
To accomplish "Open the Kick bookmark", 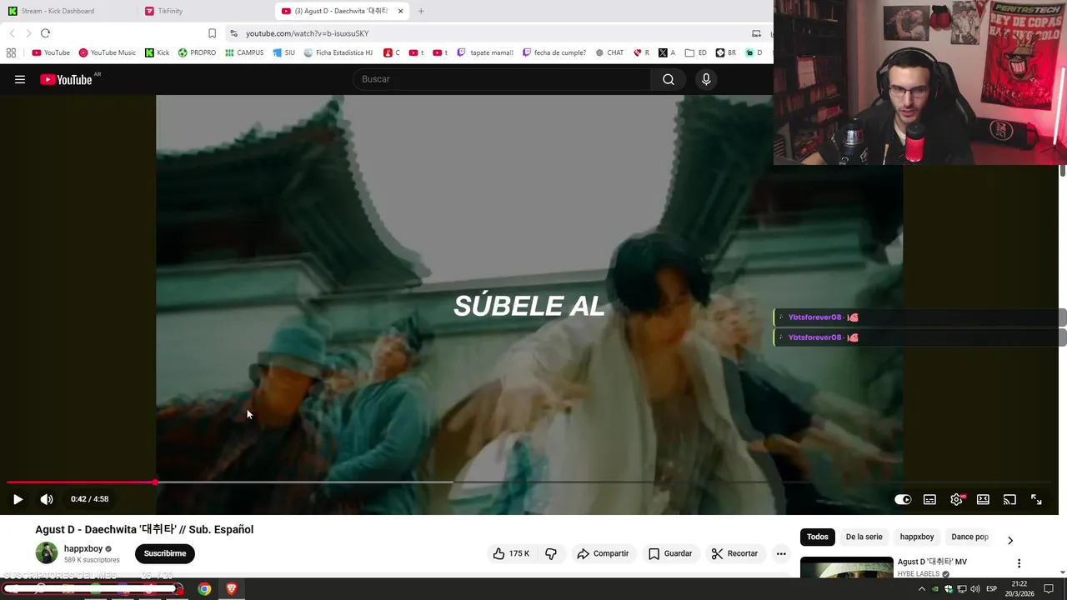I will 157,52.
